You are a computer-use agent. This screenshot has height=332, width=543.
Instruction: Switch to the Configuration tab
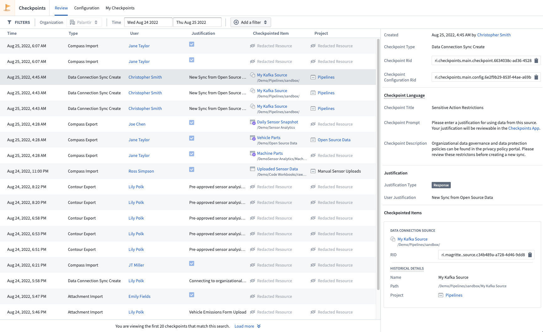click(x=86, y=8)
